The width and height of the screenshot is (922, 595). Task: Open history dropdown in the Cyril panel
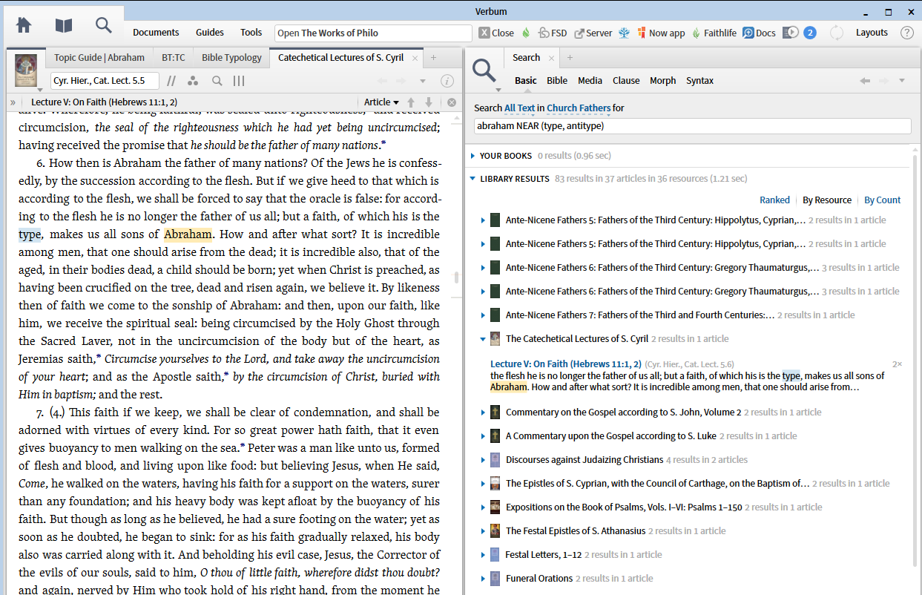coord(423,81)
